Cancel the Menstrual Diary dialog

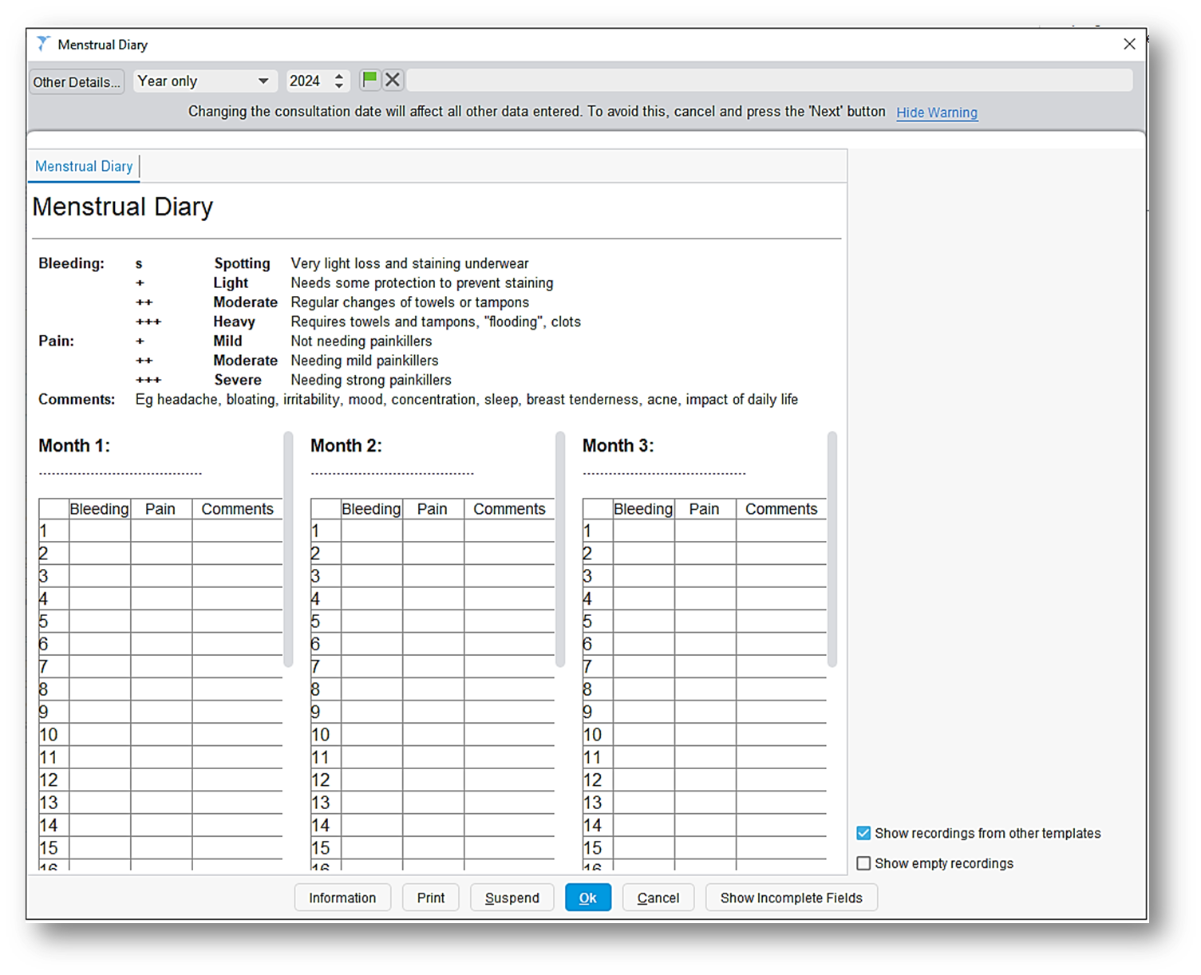[658, 898]
